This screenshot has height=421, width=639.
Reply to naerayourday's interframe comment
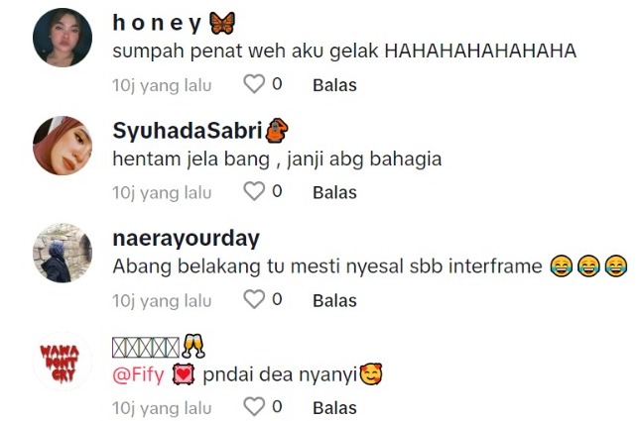334,300
